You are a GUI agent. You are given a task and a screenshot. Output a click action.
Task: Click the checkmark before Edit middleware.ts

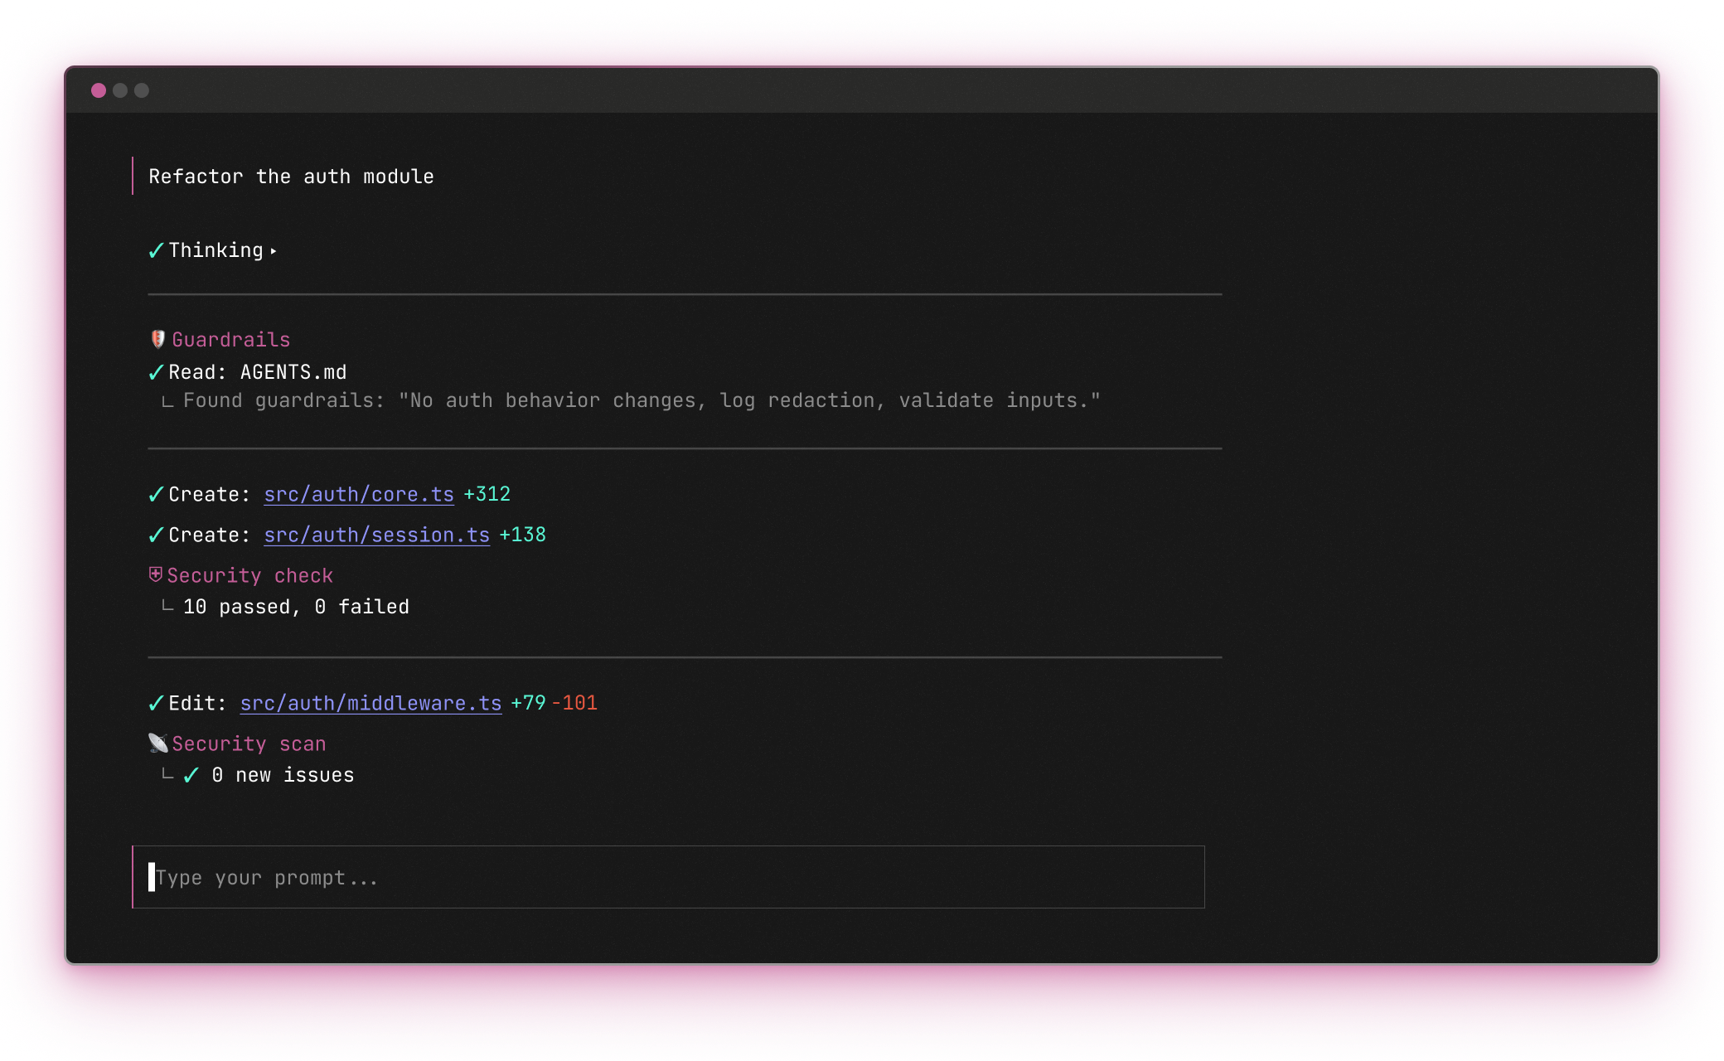click(x=156, y=703)
